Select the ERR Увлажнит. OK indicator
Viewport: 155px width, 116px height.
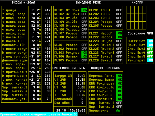pos(119,99)
